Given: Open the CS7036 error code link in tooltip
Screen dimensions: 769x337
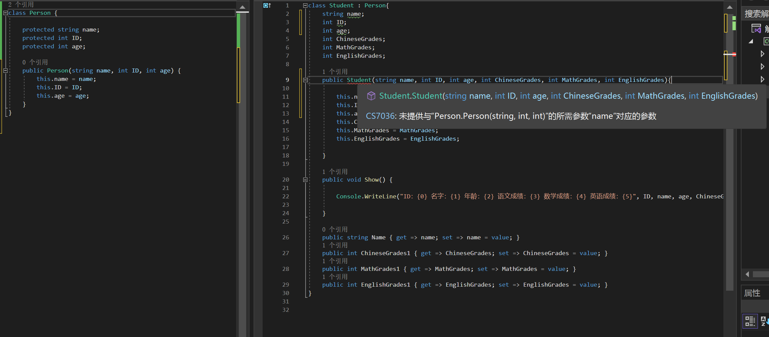Looking at the screenshot, I should (x=380, y=116).
